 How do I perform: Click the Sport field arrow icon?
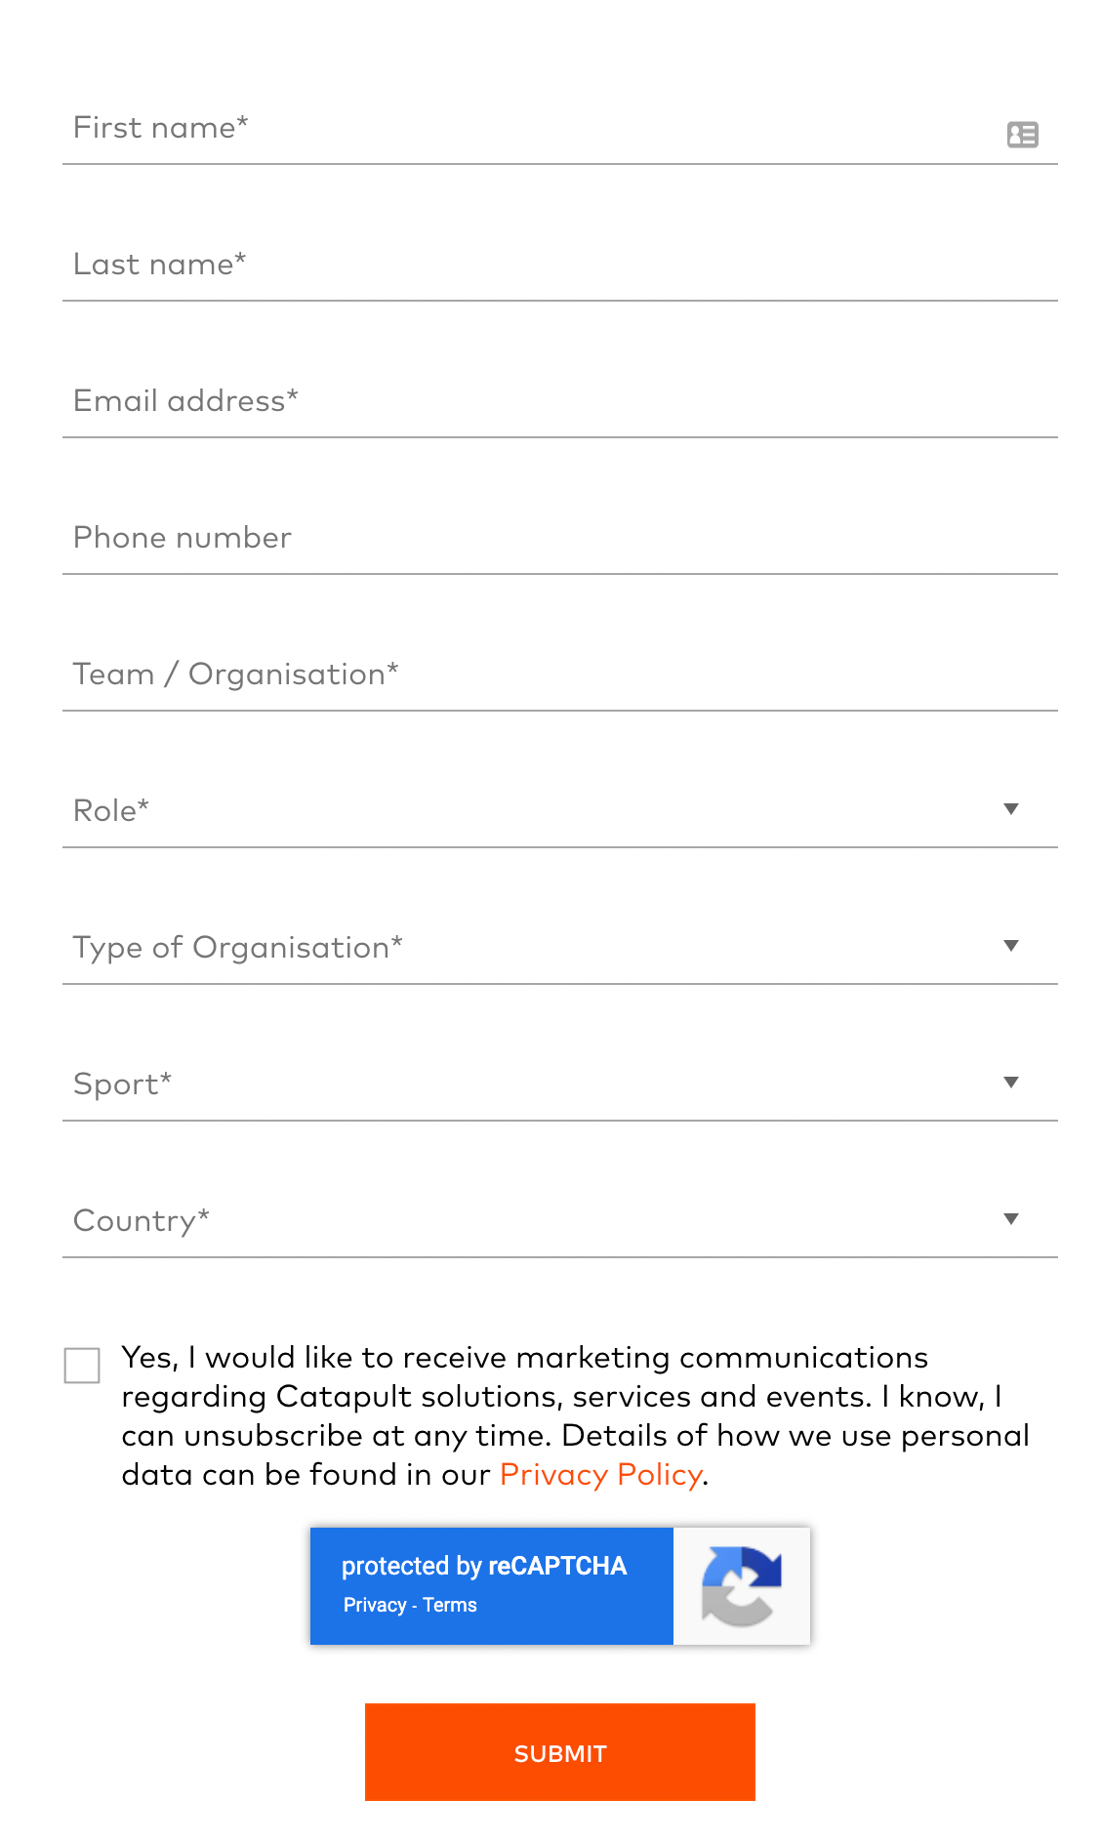[x=1011, y=1083]
